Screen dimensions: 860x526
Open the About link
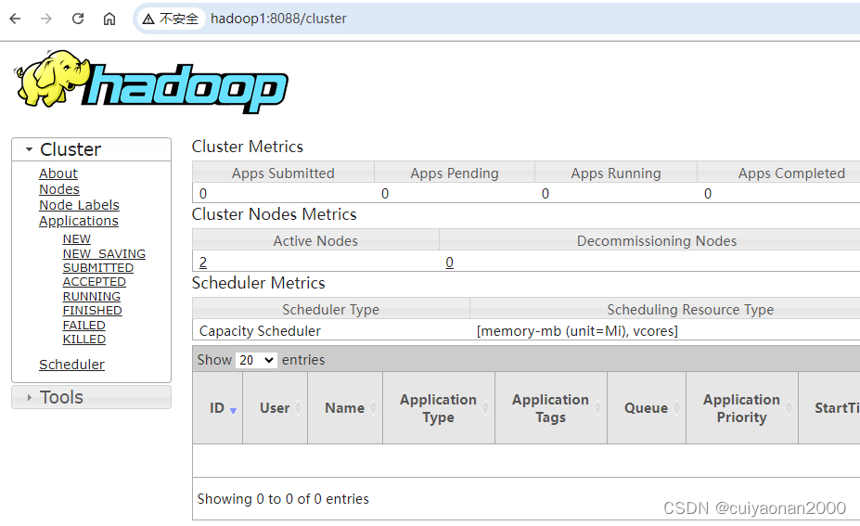[58, 173]
